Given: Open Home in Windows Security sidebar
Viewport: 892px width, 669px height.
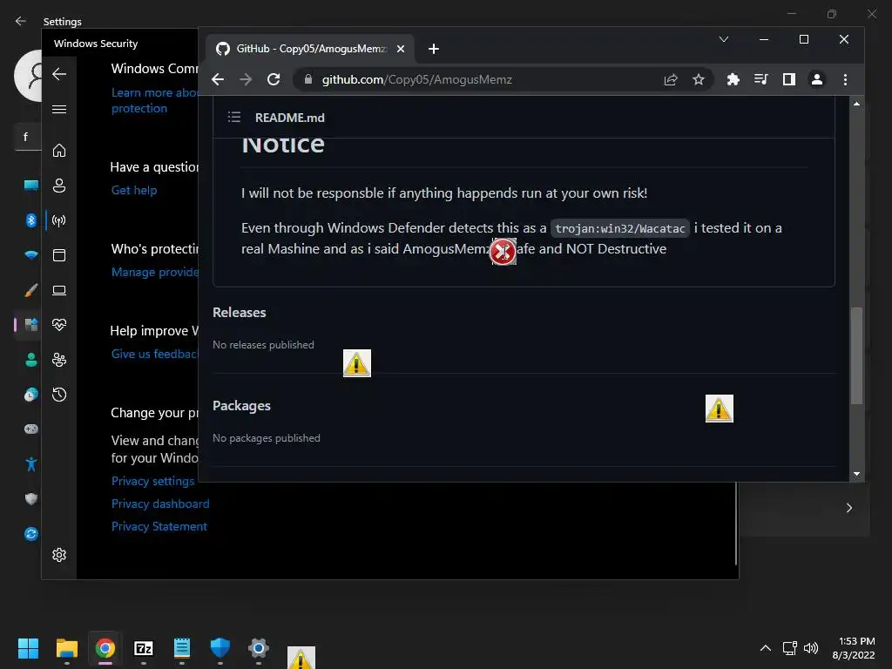Looking at the screenshot, I should pos(59,151).
